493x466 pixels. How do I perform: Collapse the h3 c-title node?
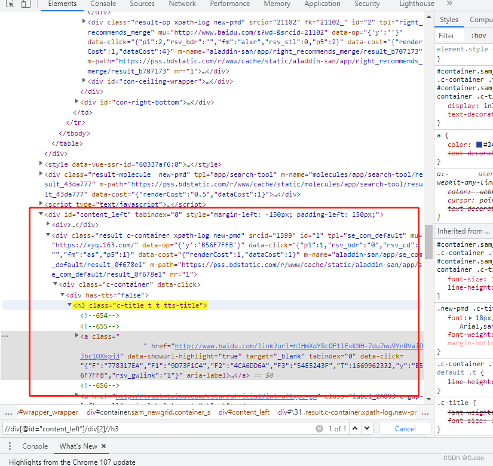[69, 304]
